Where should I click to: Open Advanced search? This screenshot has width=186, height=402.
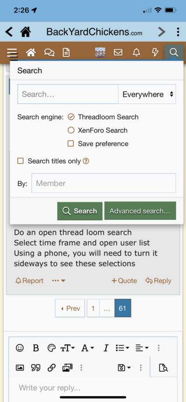point(140,211)
